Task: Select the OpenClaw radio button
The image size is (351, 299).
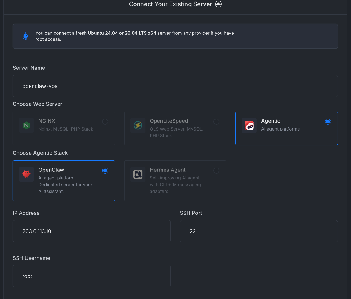Action: (105, 171)
